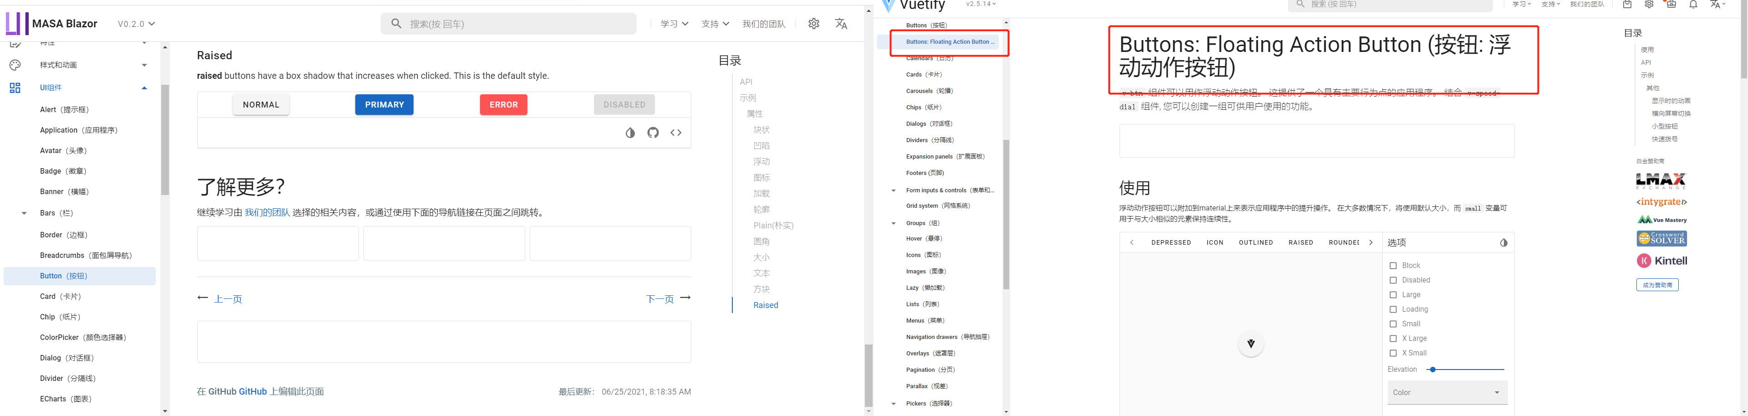Click the invert-colors icon on the Vuetify options panel
The height and width of the screenshot is (416, 1748).
tap(1504, 242)
